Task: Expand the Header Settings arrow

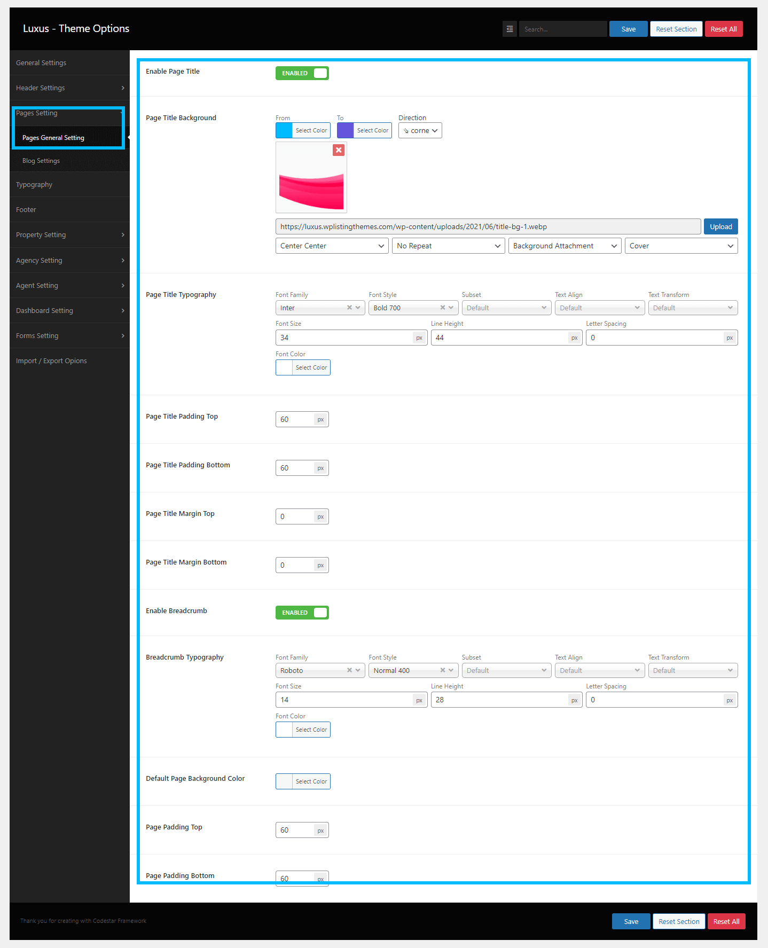Action: point(123,88)
